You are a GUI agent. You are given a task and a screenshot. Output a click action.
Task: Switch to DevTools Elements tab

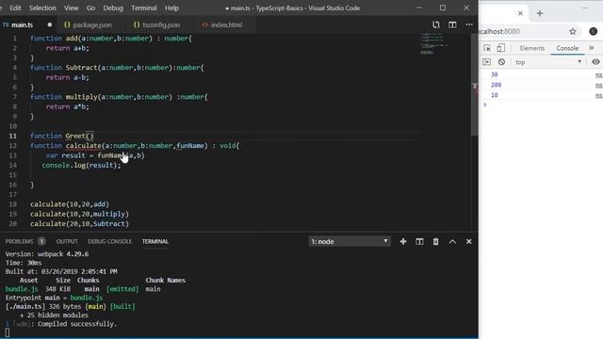tap(531, 48)
